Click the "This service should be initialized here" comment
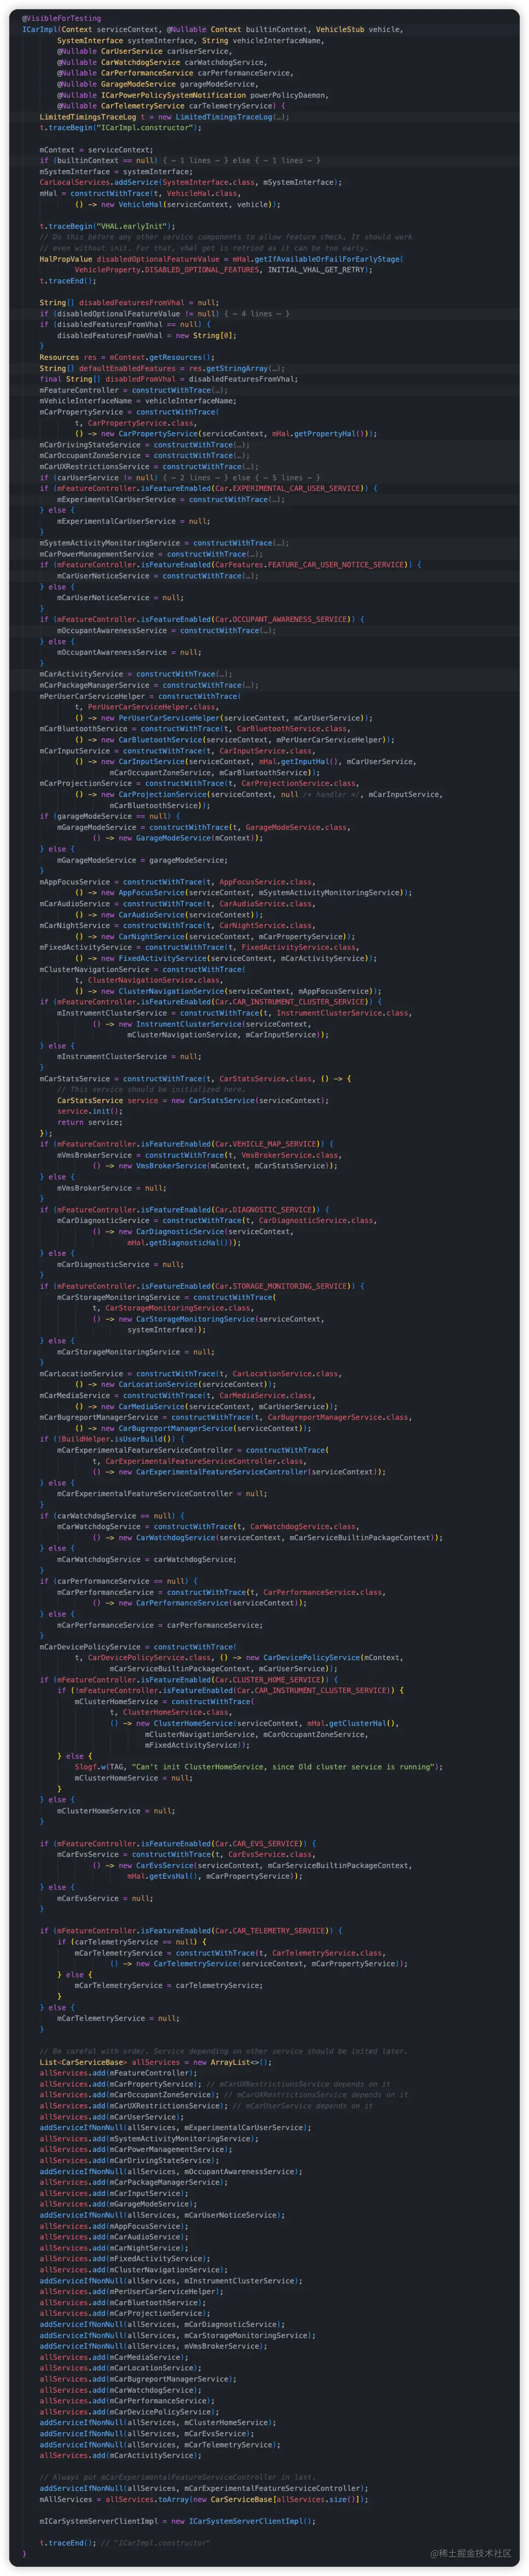The image size is (529, 2576). point(150,1090)
